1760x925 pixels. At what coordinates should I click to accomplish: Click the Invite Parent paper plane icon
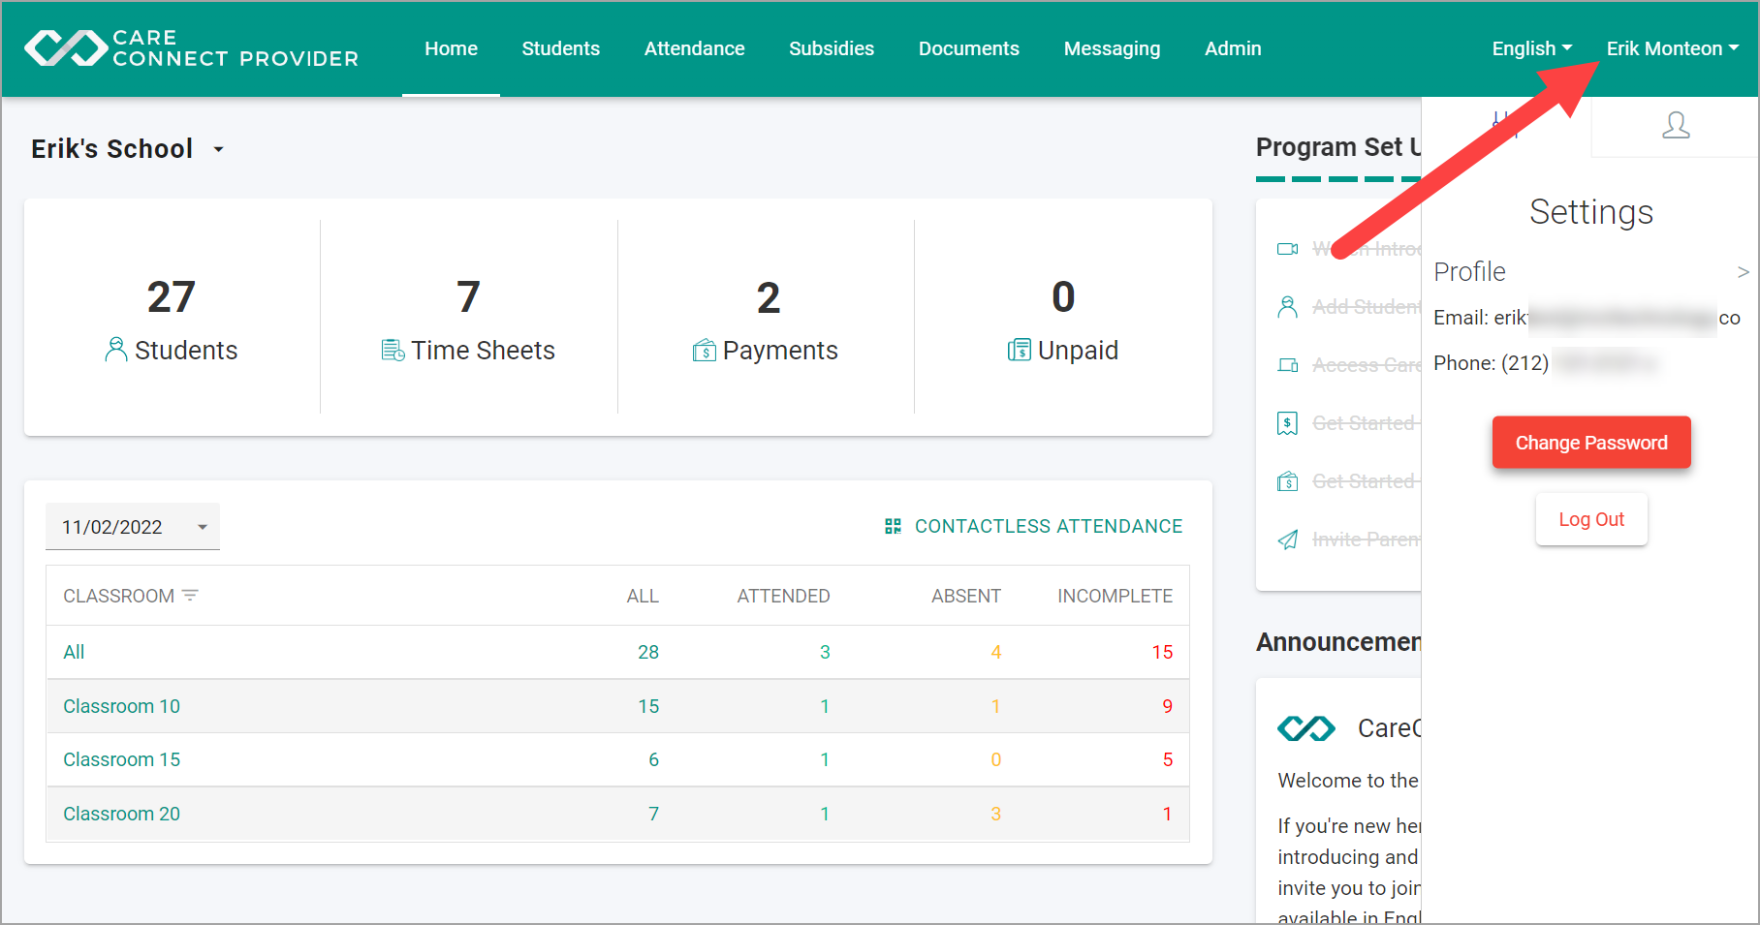pyautogui.click(x=1287, y=540)
